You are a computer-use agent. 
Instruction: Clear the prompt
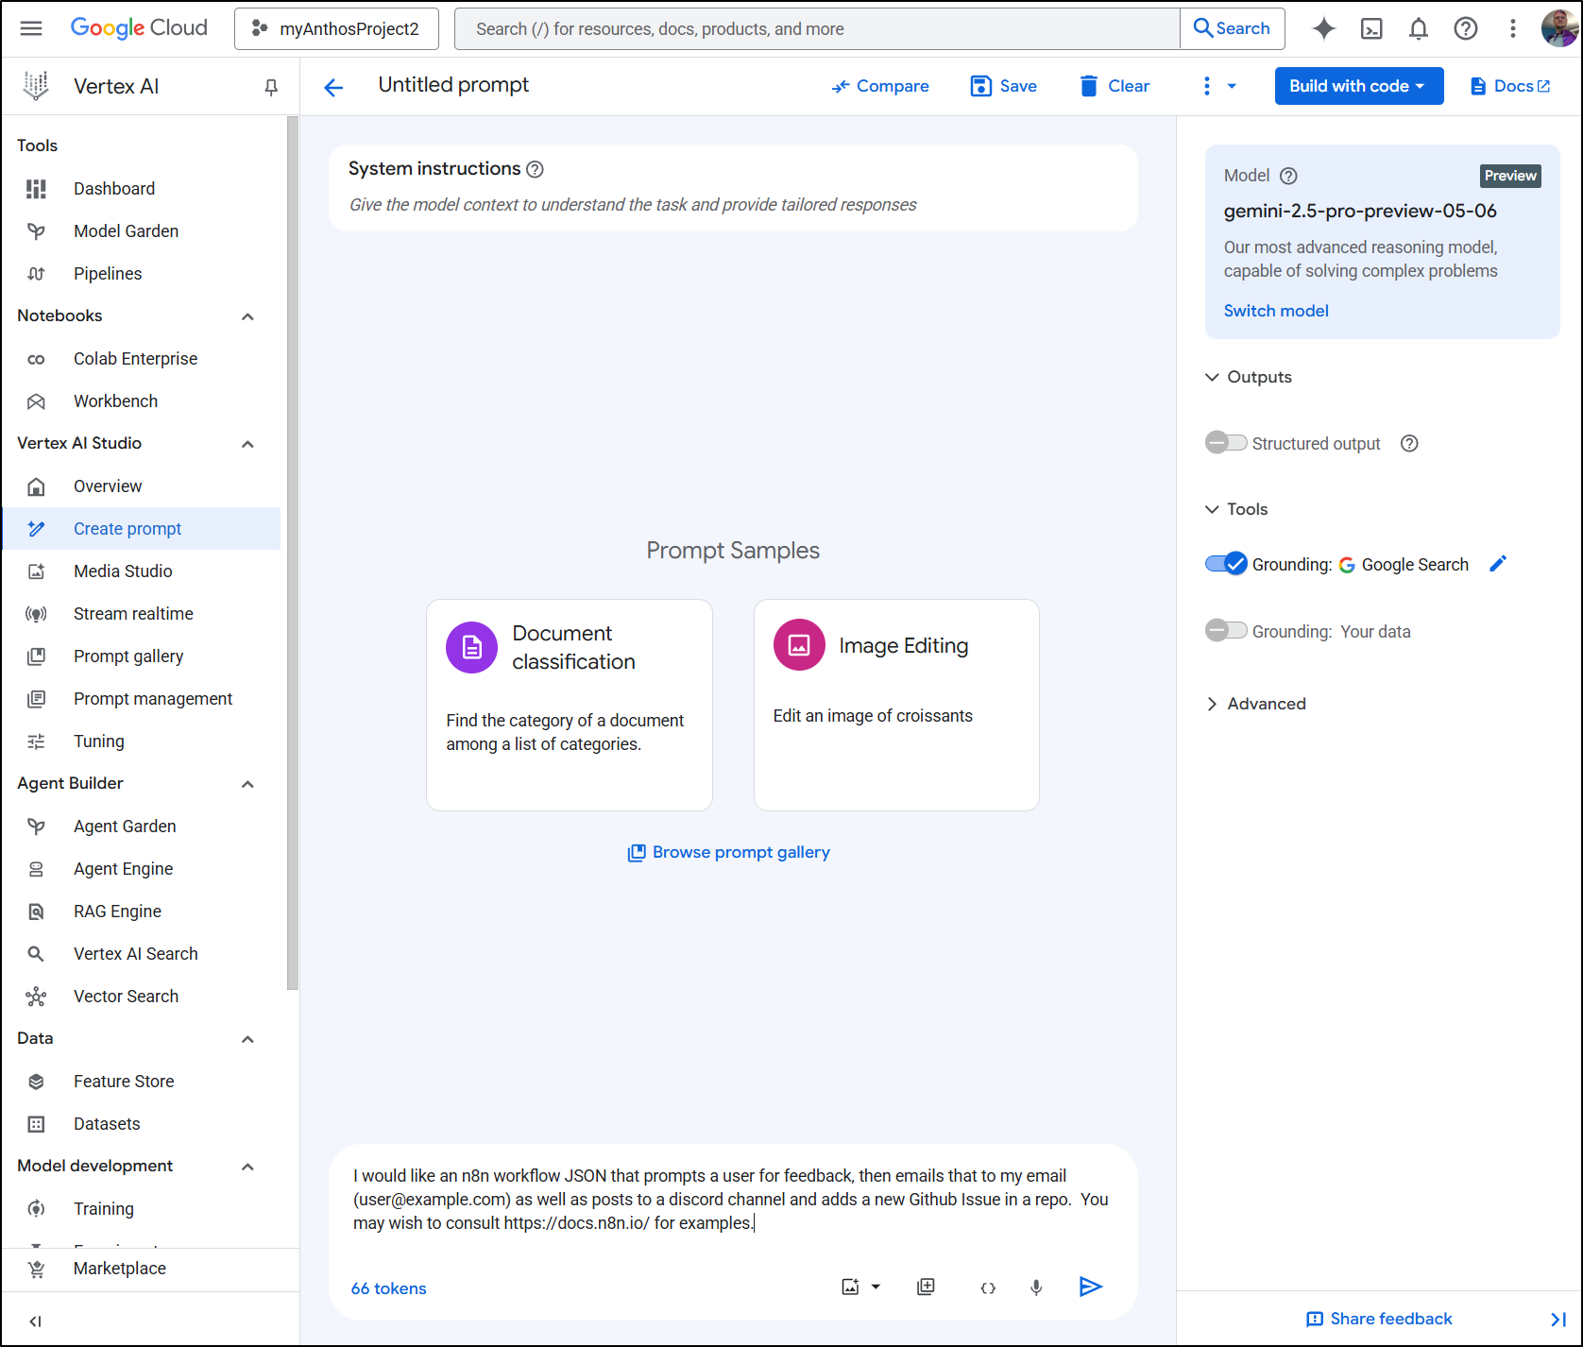pos(1115,86)
